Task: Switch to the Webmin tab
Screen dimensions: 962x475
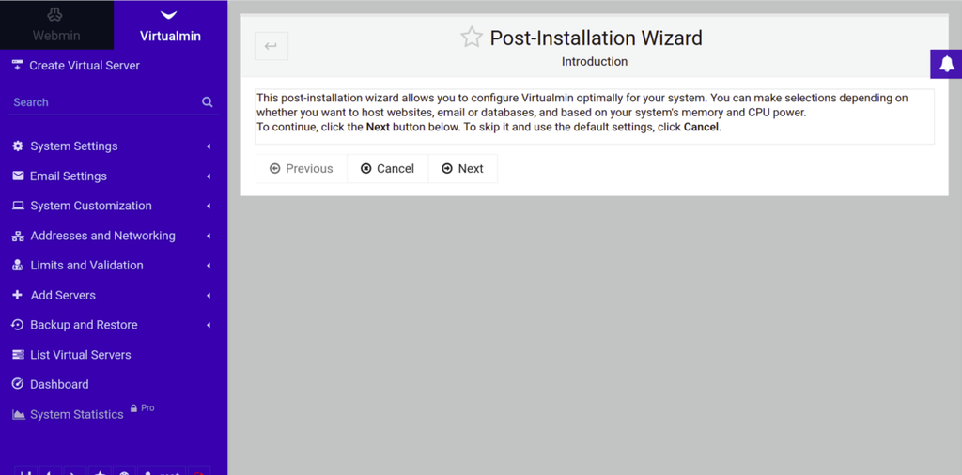Action: pos(56,24)
